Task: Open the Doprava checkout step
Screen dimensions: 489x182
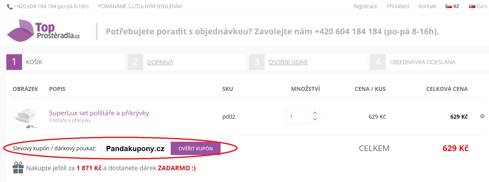Action: click(160, 62)
